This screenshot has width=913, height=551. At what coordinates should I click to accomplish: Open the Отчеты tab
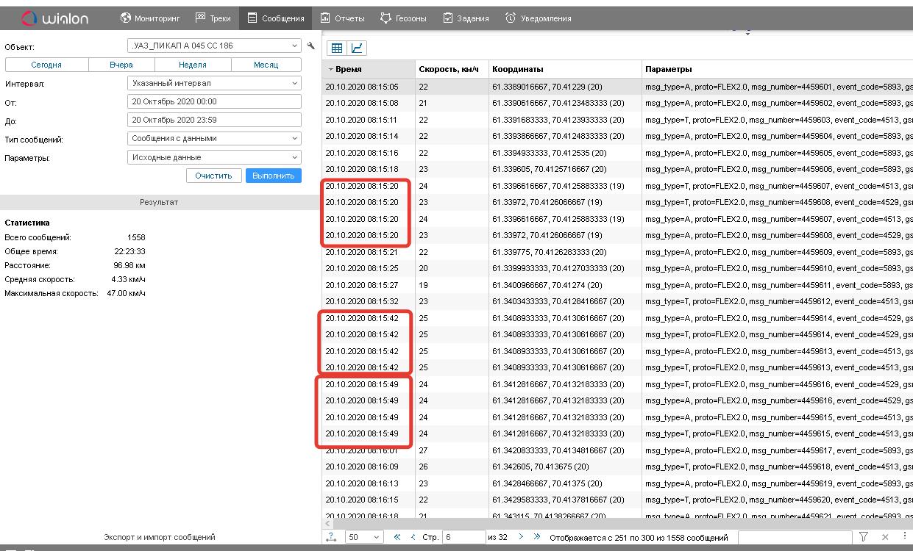click(x=343, y=18)
